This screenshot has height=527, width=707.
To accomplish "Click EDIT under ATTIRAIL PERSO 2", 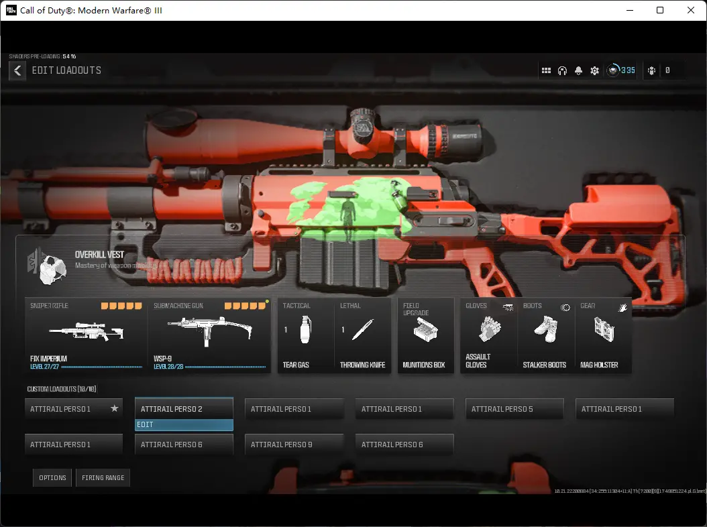I will [x=184, y=424].
